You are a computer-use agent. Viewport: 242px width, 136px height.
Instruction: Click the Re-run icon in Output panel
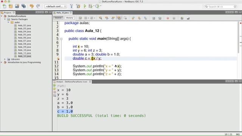(54, 85)
